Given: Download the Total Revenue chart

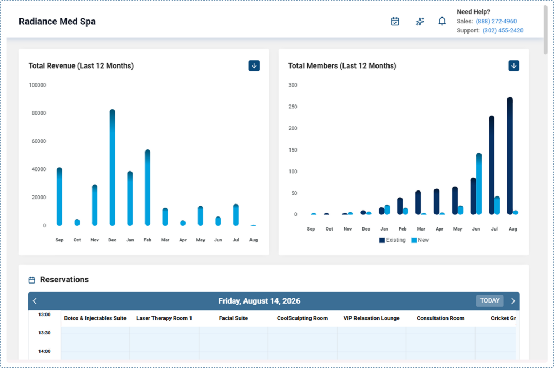Looking at the screenshot, I should [x=254, y=65].
